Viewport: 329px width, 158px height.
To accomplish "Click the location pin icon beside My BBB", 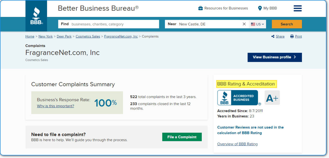I will click(260, 8).
